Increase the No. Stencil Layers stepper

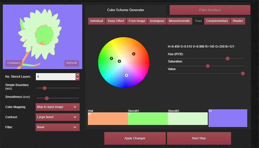point(77,75)
